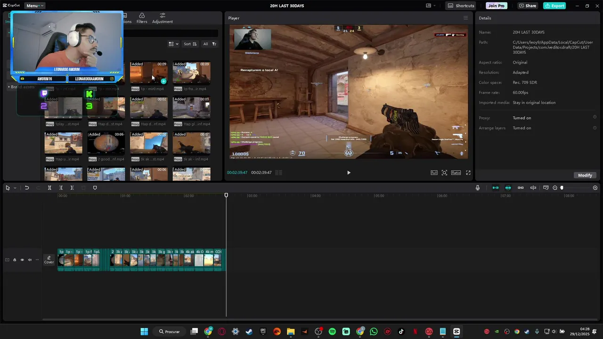603x339 pixels.
Task: Add 1p - mir0.mp4 clip with plus icon
Action: click(163, 81)
